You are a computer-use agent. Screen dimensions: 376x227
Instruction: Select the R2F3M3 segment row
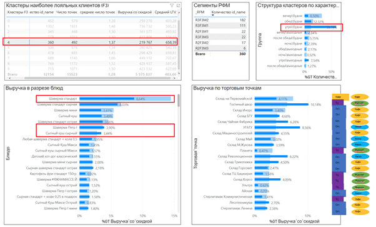point(220,48)
